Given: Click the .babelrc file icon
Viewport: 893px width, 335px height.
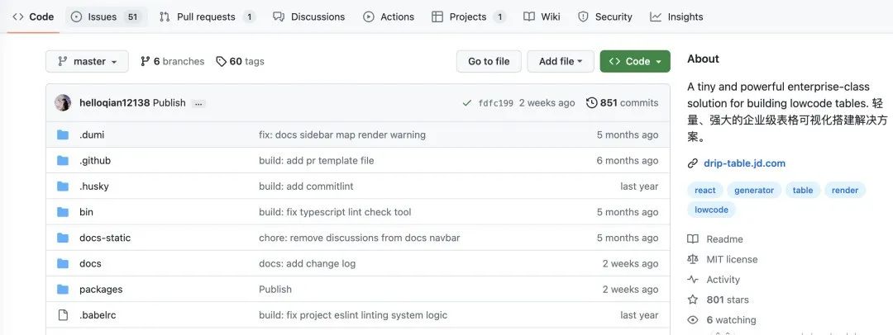Looking at the screenshot, I should click(x=63, y=315).
